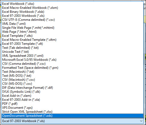This screenshot has height=125, width=146.
Task: Click the Save as type combo box field
Action: click(72, 121)
